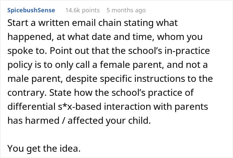Click the 14.6k points score label
Image resolution: width=233 pixels, height=158 pixels.
[83, 10]
